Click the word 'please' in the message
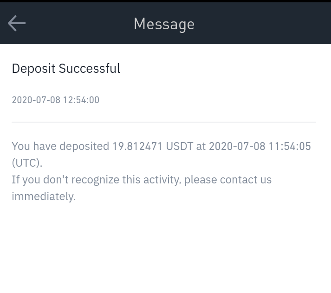This screenshot has width=331, height=293. 201,180
